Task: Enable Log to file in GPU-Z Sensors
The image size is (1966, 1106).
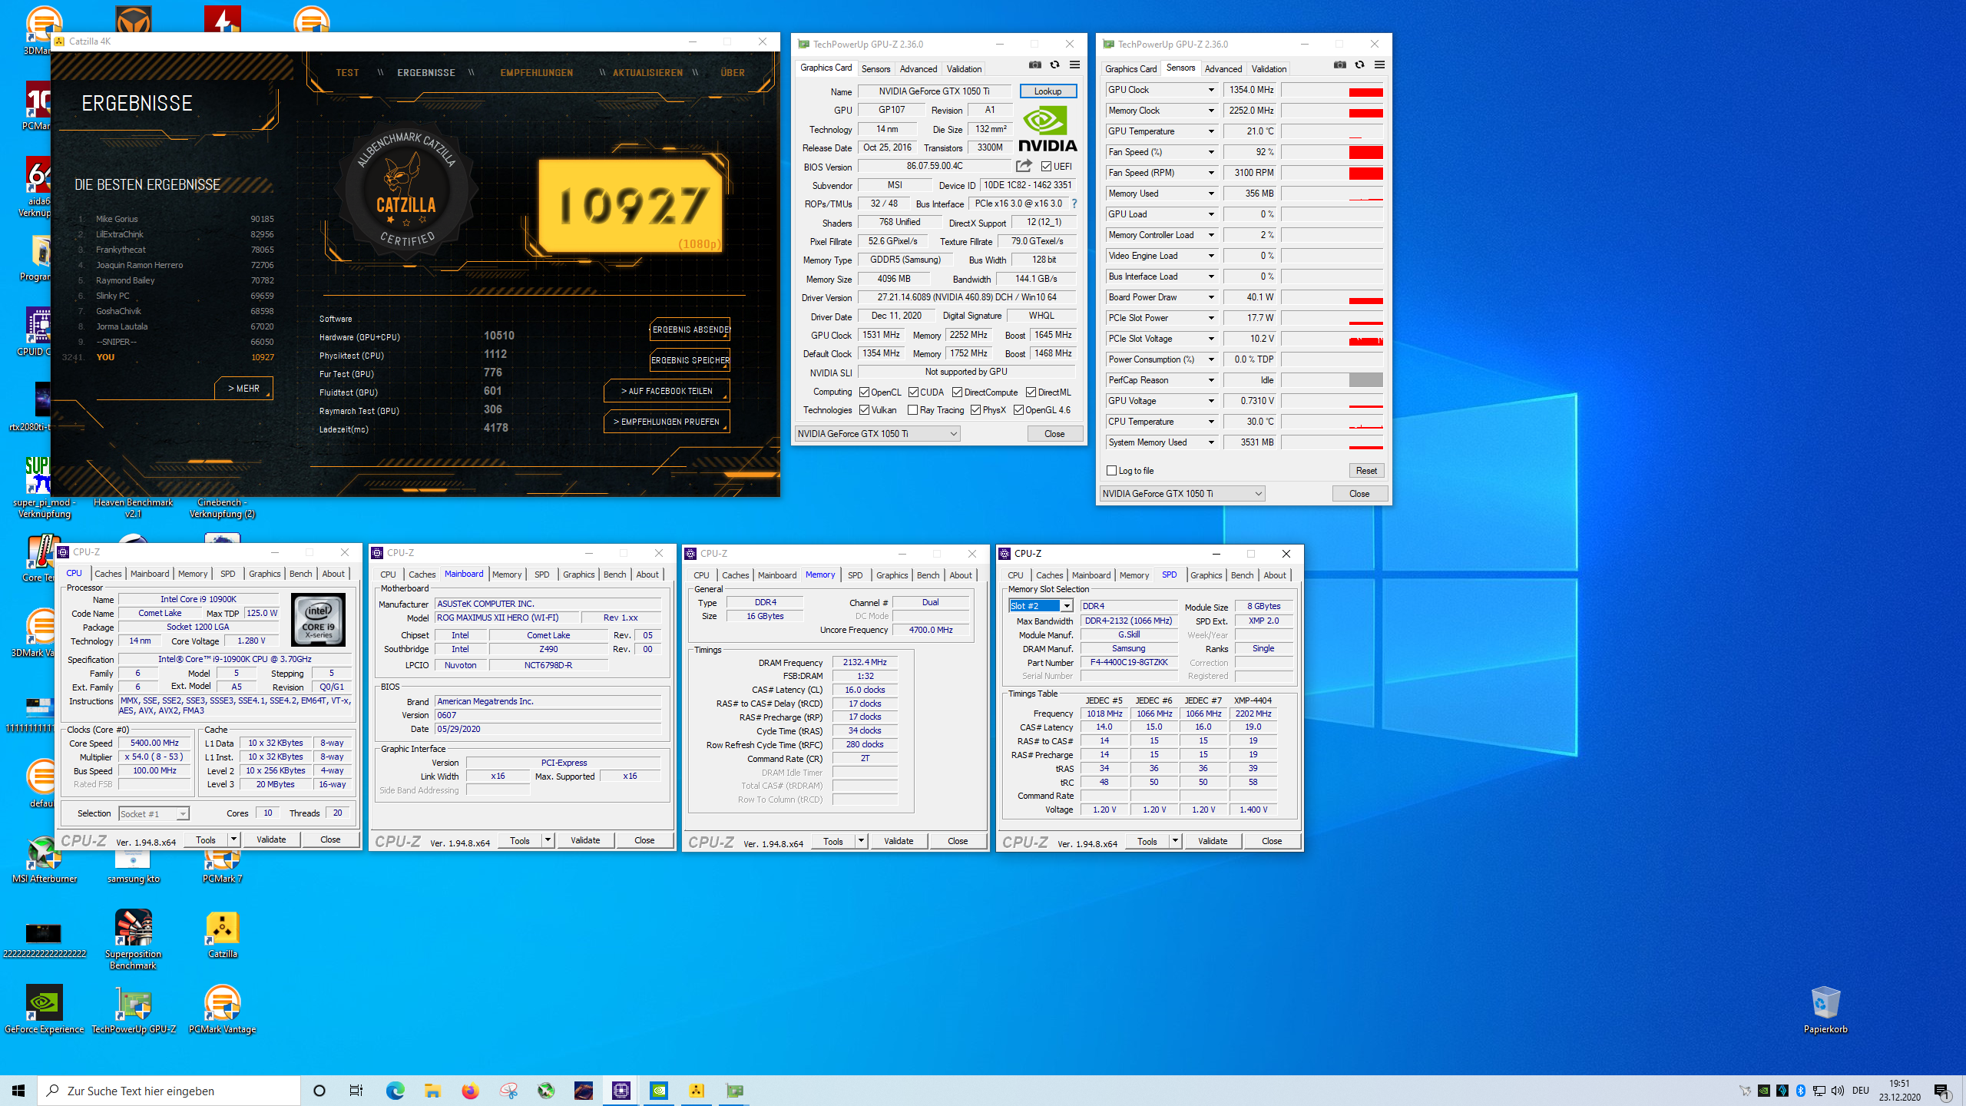Action: tap(1111, 471)
